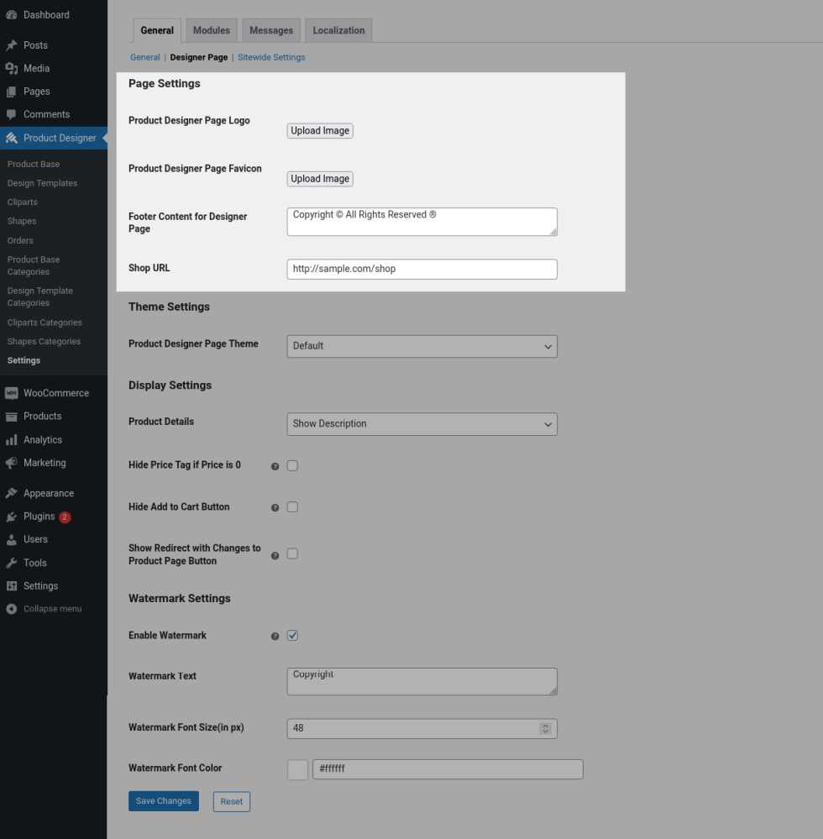Image resolution: width=823 pixels, height=839 pixels.
Task: Open Media library icon
Action: (12, 69)
